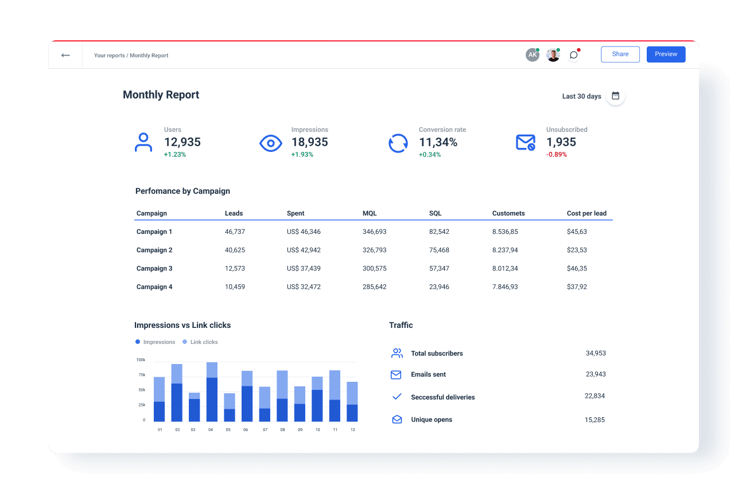Open the Last 30 days date range selector

(581, 96)
